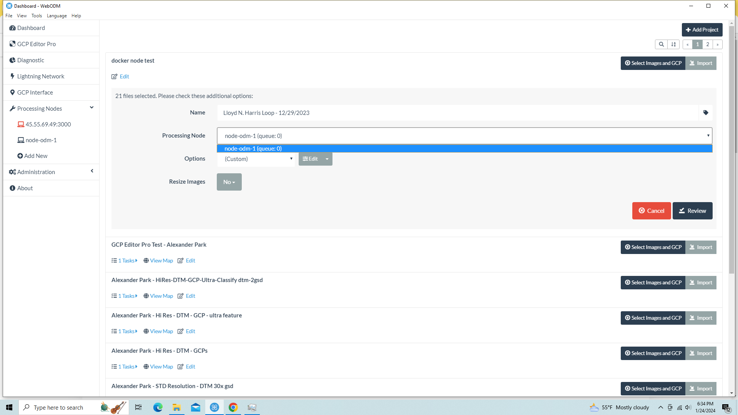Click the red Cancel button

click(x=652, y=211)
